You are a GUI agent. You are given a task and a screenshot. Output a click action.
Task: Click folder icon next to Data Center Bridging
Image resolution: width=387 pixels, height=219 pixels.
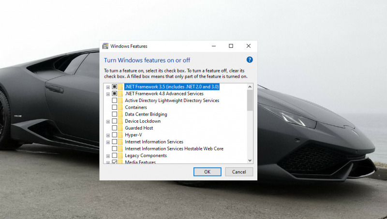tap(120, 114)
